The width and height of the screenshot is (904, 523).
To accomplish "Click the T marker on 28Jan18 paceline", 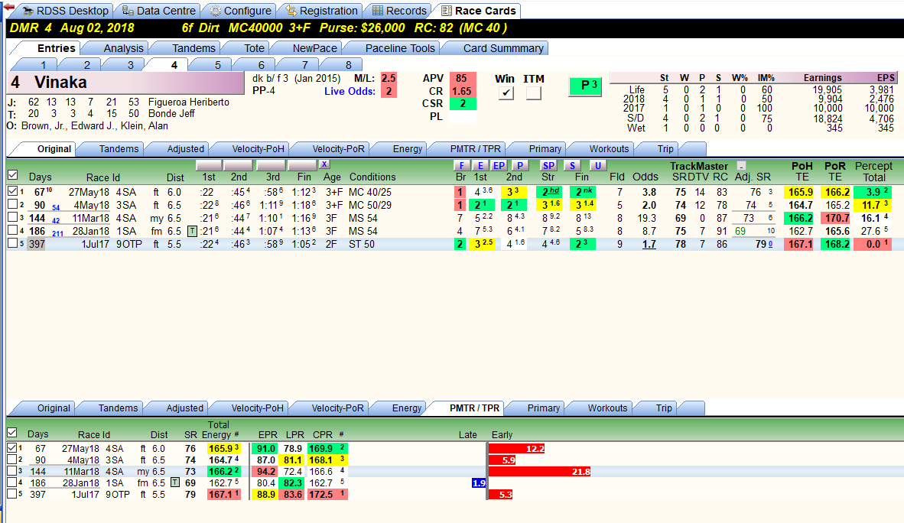I will pos(193,231).
